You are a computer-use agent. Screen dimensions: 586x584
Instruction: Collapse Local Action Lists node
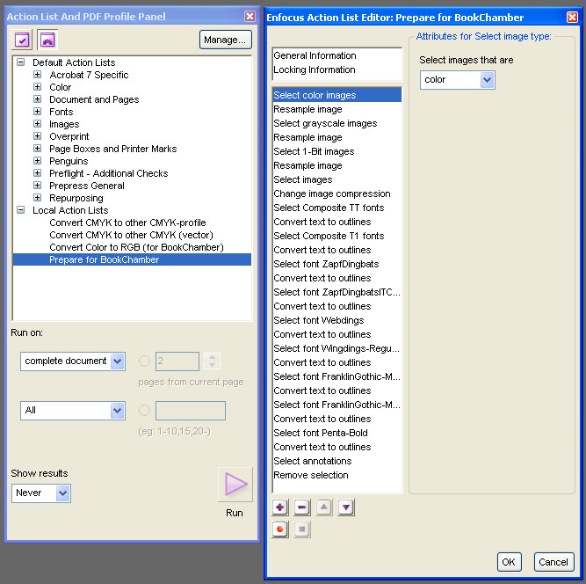coord(21,210)
